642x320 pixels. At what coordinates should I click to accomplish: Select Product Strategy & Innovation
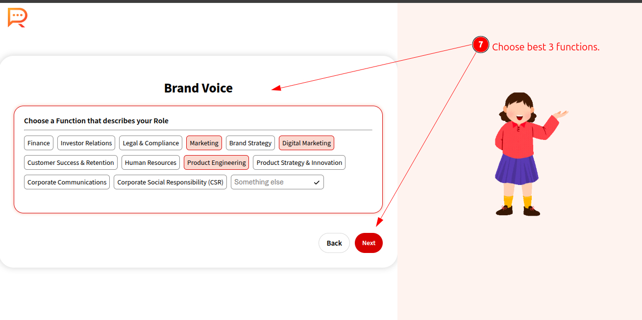(x=299, y=162)
